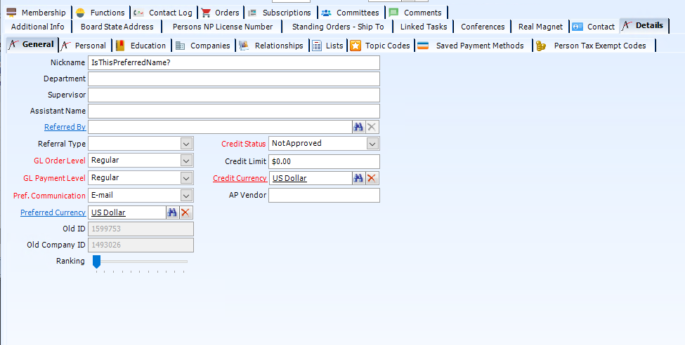Image resolution: width=685 pixels, height=345 pixels.
Task: Click the Contact Log tab icon
Action: coord(138,13)
